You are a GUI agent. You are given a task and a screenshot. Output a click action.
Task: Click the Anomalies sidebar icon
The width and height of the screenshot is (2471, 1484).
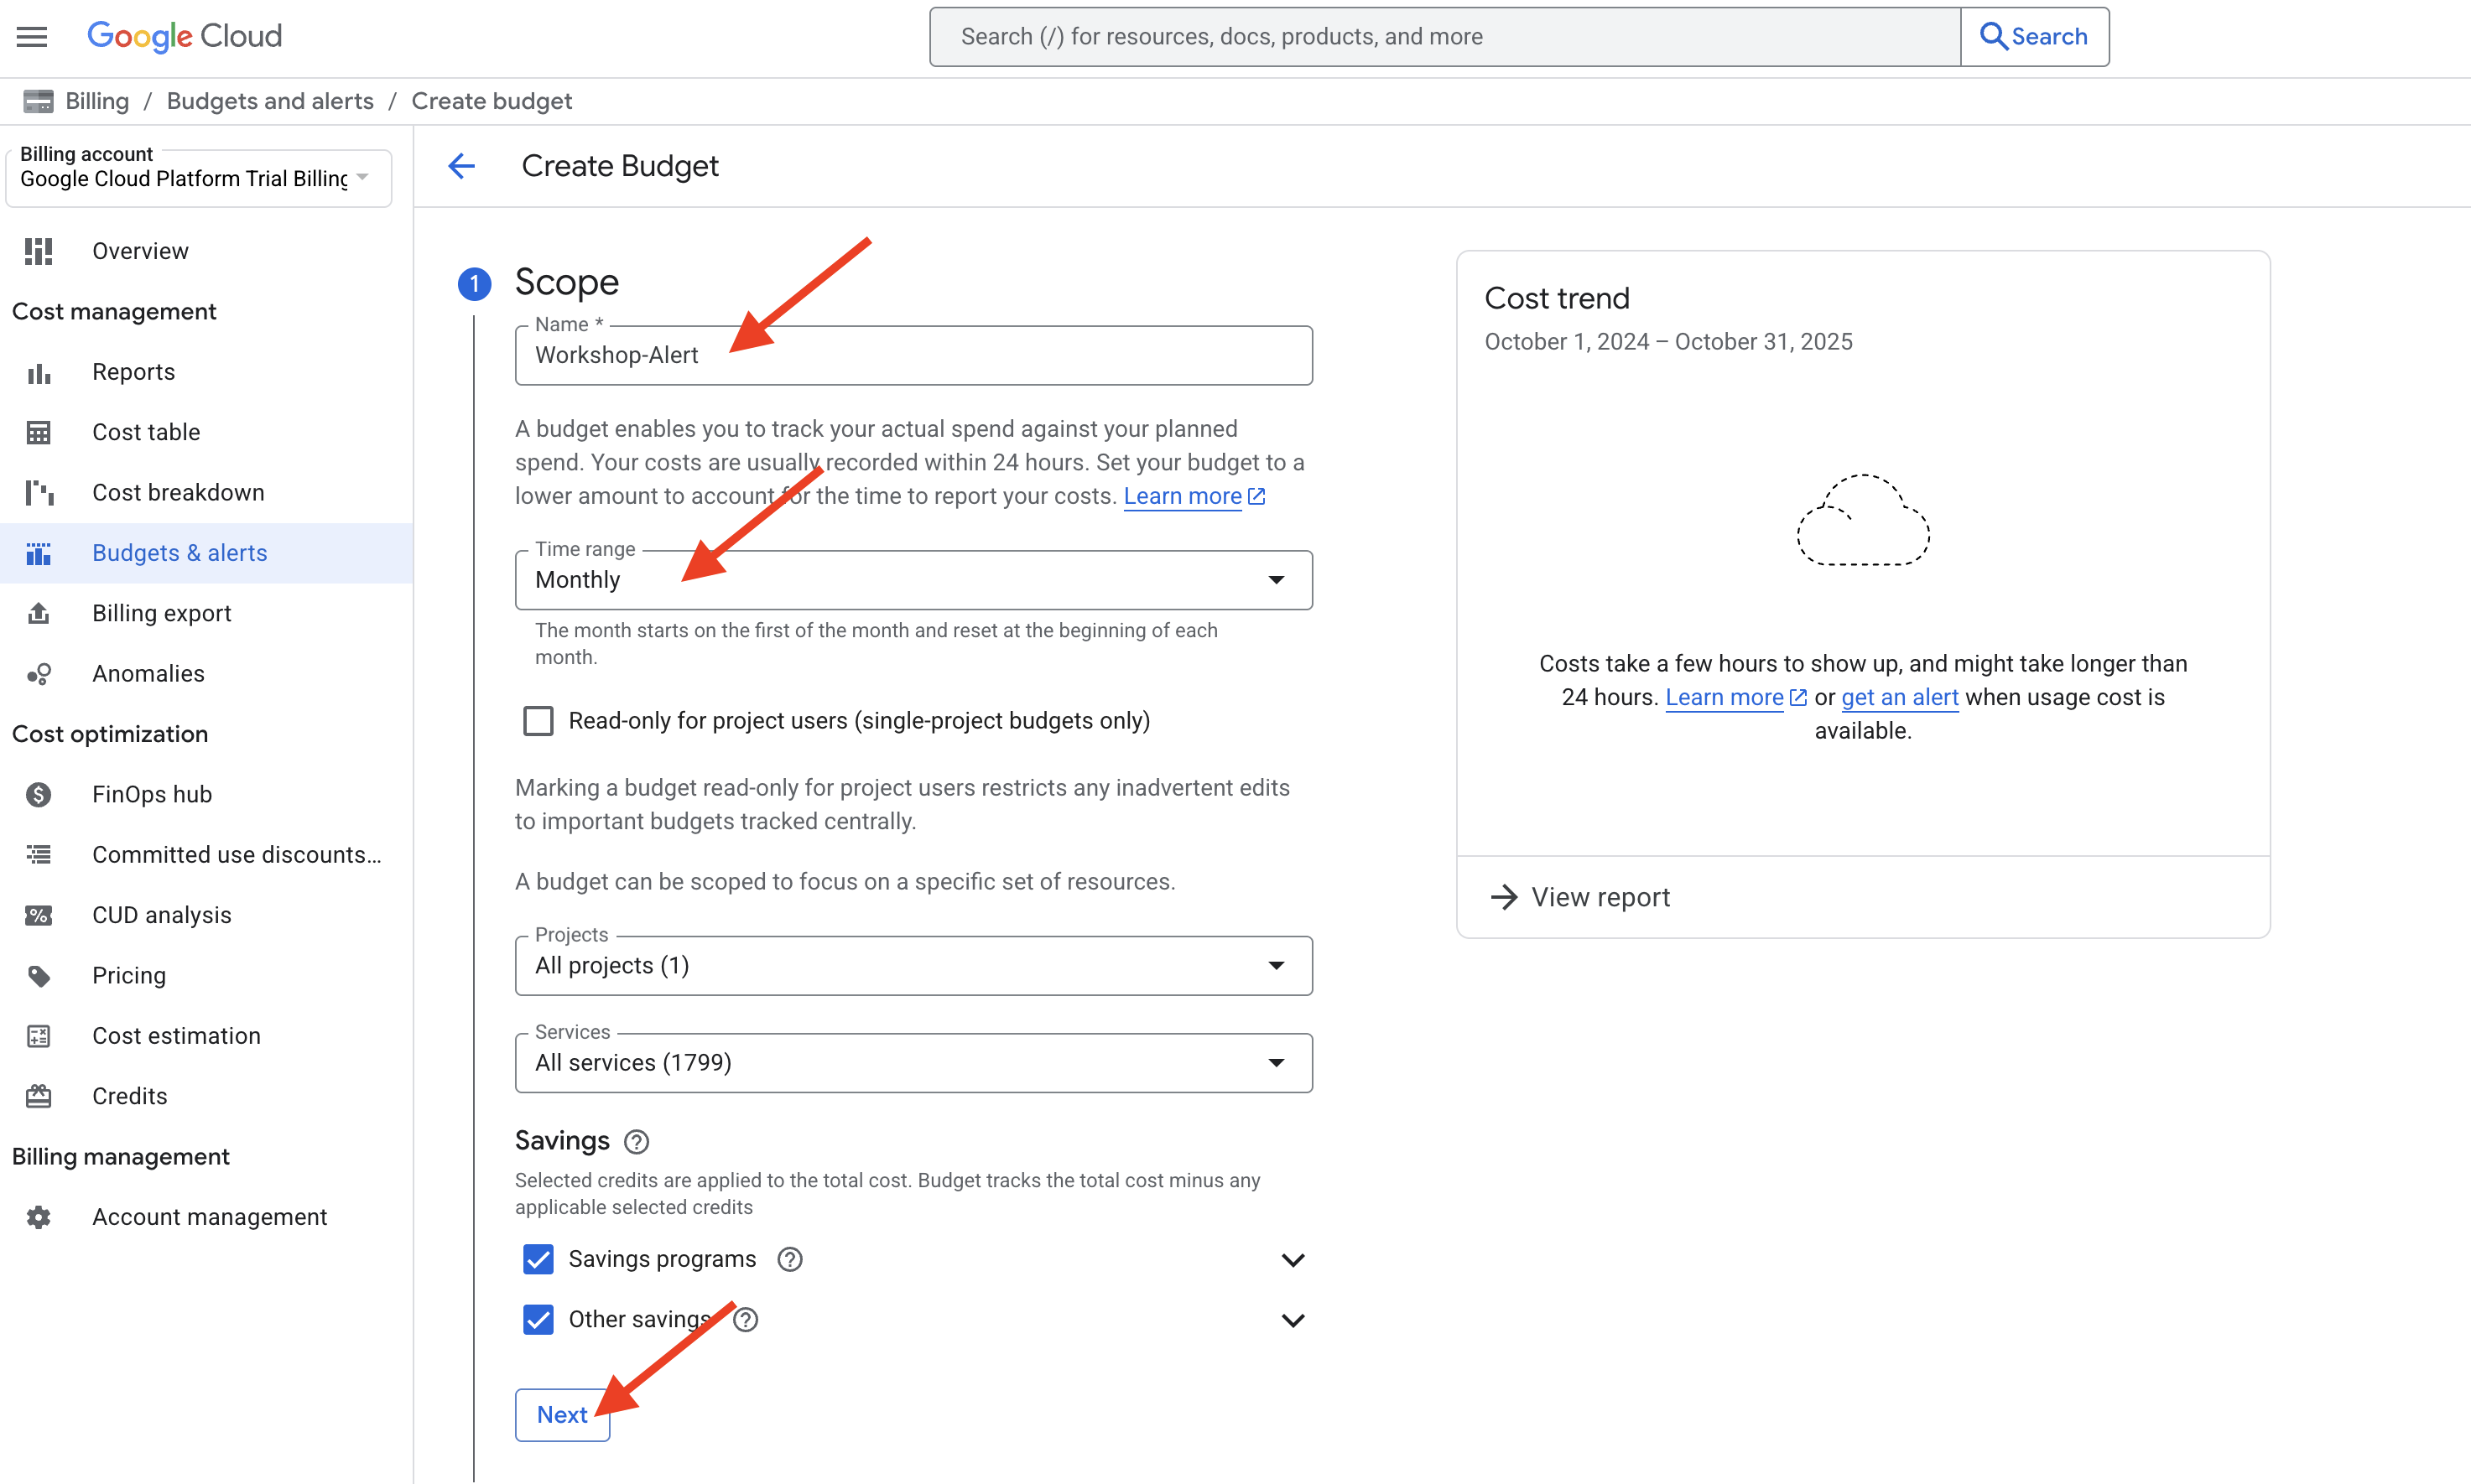(x=39, y=674)
